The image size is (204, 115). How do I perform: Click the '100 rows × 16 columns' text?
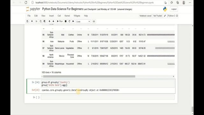click(51, 73)
